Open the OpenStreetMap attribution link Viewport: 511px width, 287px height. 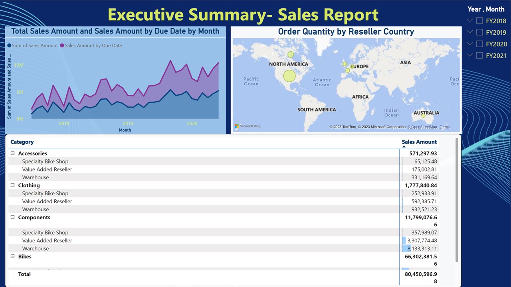[423, 127]
